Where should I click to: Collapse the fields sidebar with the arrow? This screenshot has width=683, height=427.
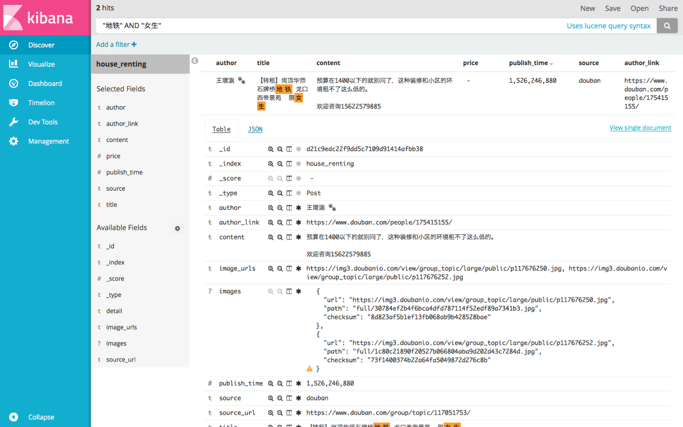point(195,61)
